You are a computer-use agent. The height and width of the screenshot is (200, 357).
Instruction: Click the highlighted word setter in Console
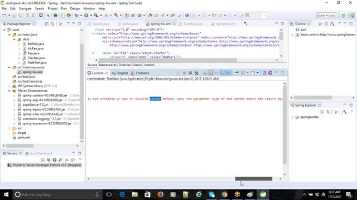point(155,99)
